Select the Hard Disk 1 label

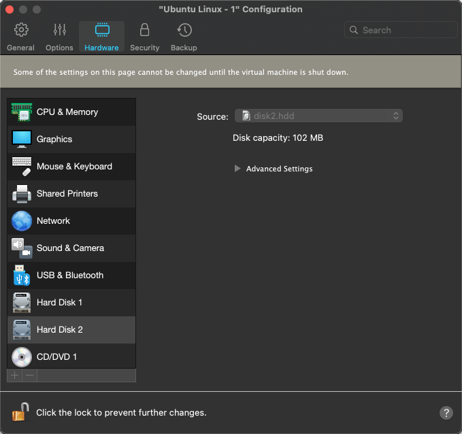click(59, 302)
